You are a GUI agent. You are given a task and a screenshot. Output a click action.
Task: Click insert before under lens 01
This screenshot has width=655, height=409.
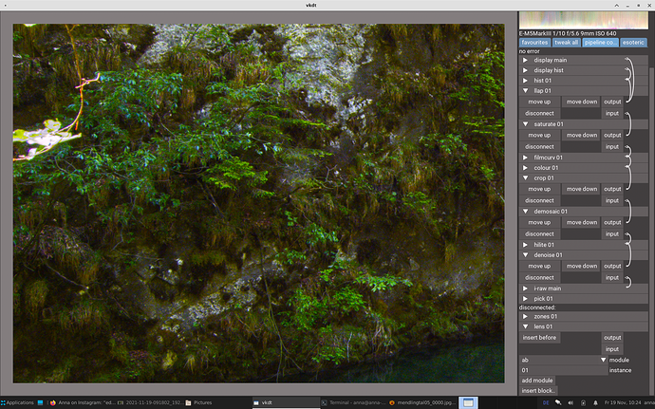539,337
